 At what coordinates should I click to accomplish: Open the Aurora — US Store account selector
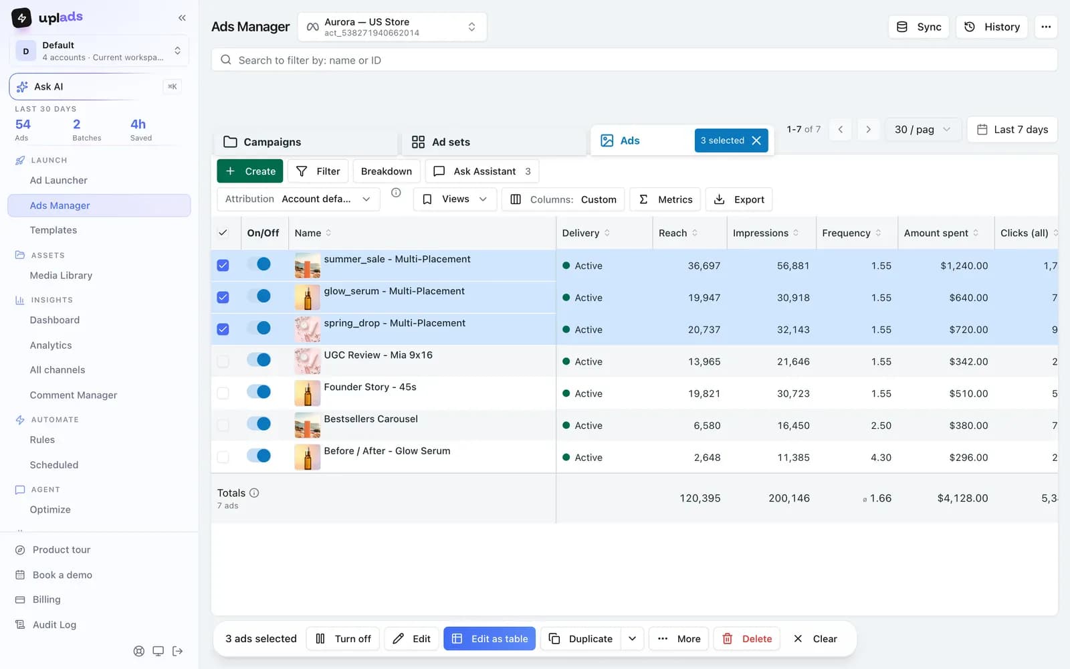(x=392, y=27)
